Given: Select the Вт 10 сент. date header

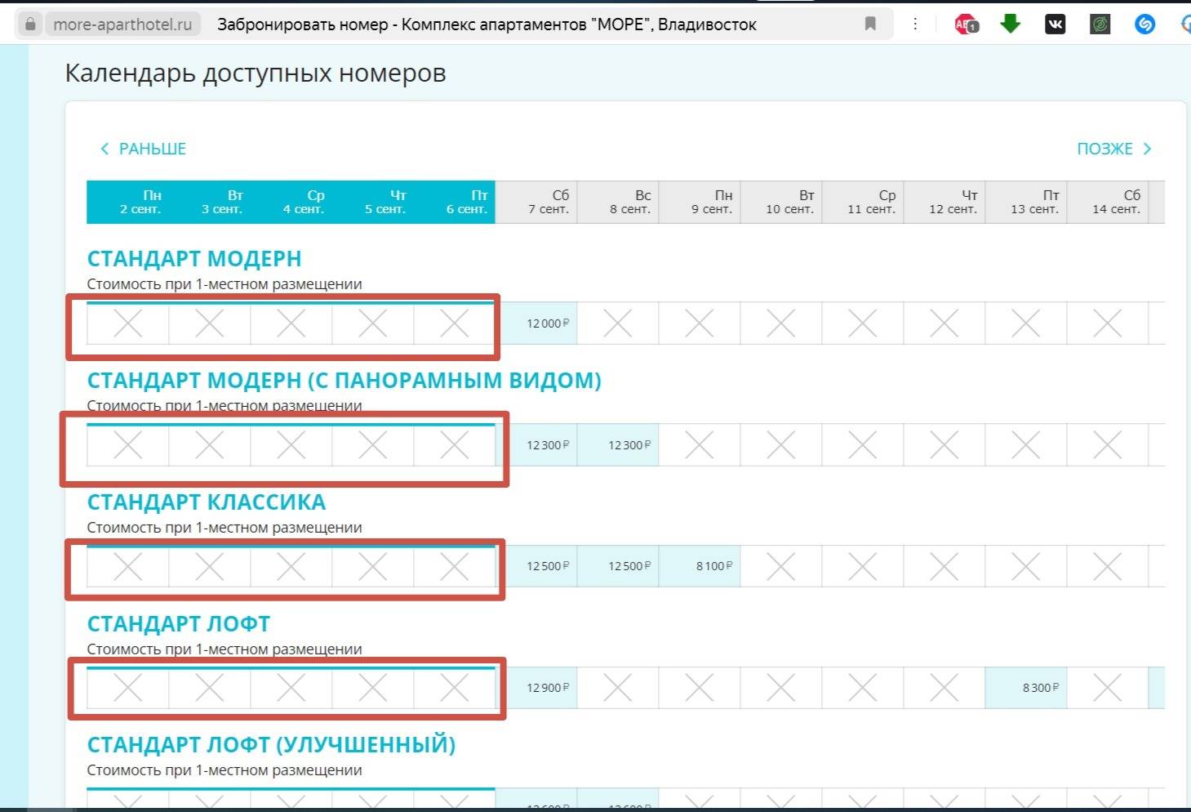Looking at the screenshot, I should (x=781, y=202).
